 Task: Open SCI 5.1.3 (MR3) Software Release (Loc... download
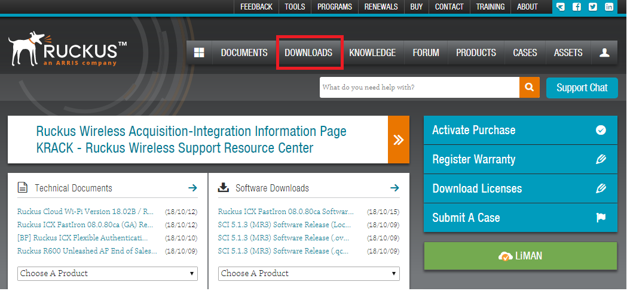coord(285,225)
